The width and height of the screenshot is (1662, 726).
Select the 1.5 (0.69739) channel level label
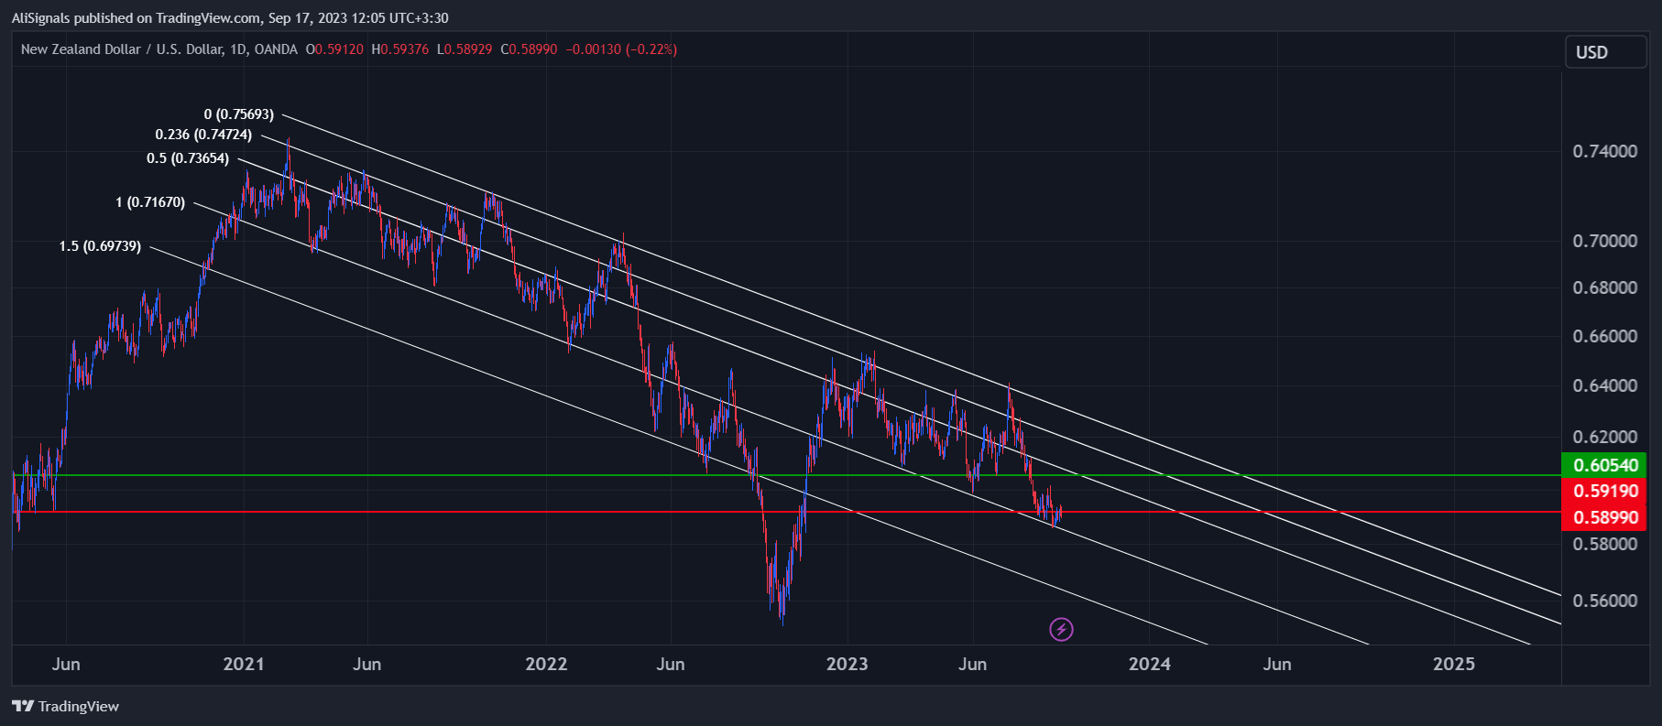tap(100, 246)
